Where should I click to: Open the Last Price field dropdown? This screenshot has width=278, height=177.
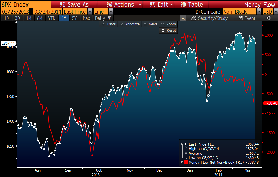[90, 12]
